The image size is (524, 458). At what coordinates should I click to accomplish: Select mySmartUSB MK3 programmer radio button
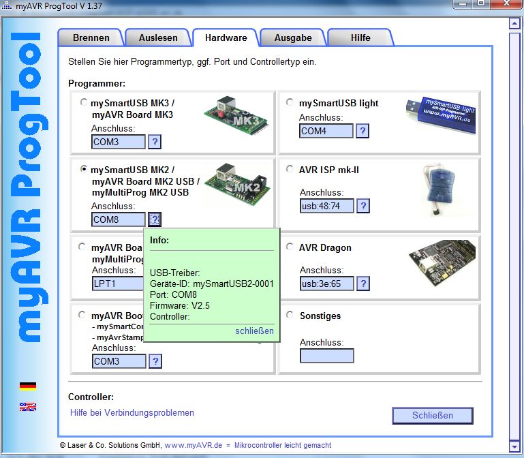tap(84, 102)
